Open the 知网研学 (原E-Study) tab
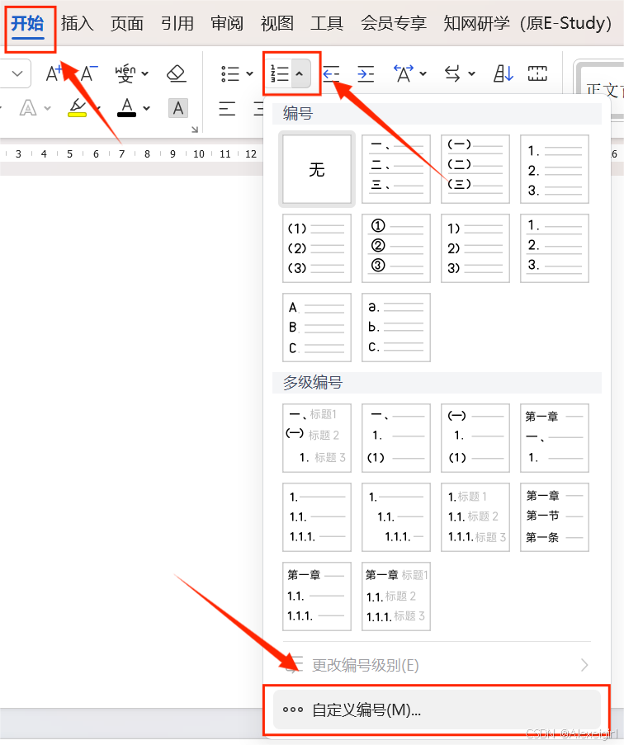 (x=527, y=23)
